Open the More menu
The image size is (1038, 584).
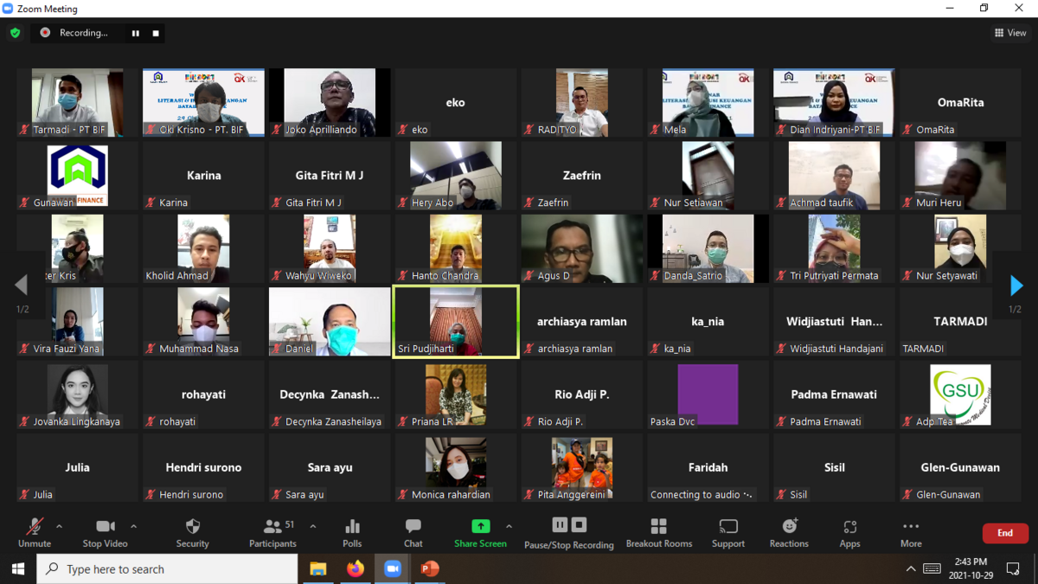tap(910, 532)
